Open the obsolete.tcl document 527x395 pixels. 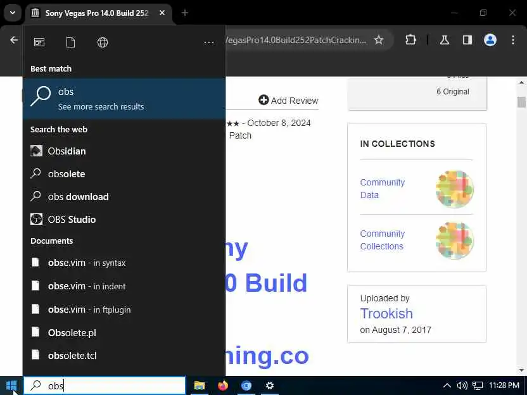point(124,356)
